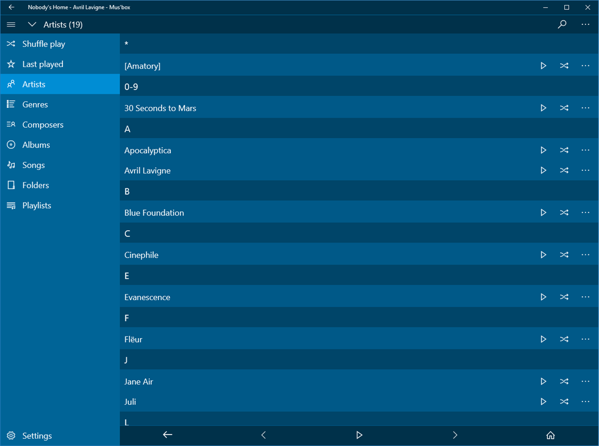599x446 pixels.
Task: Open the Last played section
Action: [x=60, y=64]
